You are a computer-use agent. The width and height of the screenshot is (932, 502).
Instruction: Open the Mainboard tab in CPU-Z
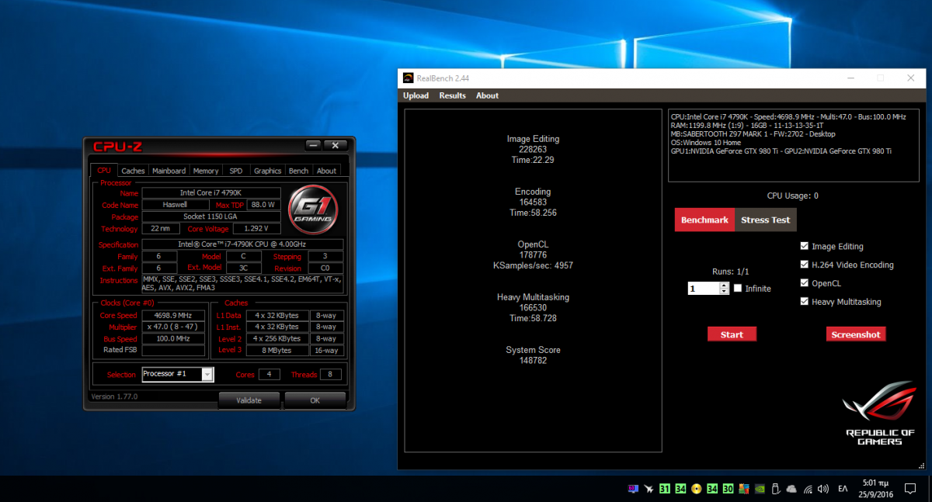click(169, 171)
